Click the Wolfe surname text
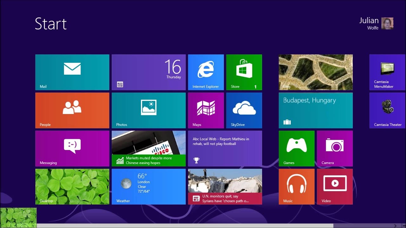406x228 pixels. 373,28
